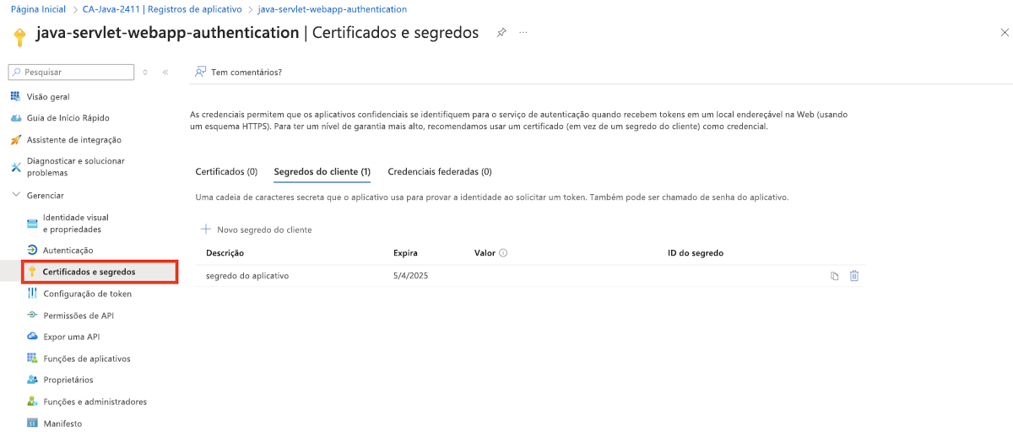Screen dimensions: 1013x432
Task: Click the key icon beside the page title
Action: pos(21,36)
